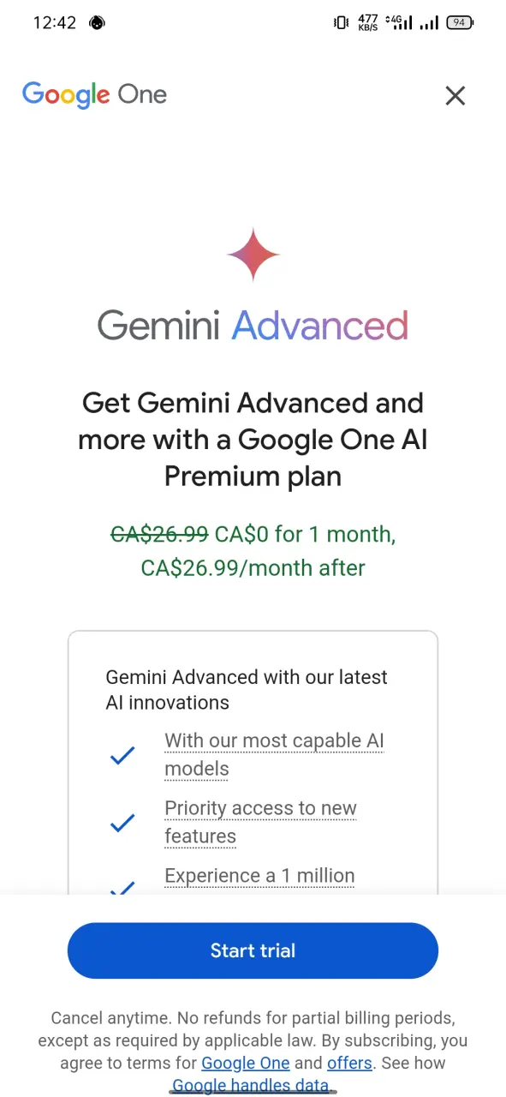Tap the Gemini Advanced wordmark
Screen dimensions: 506x1097
click(253, 326)
